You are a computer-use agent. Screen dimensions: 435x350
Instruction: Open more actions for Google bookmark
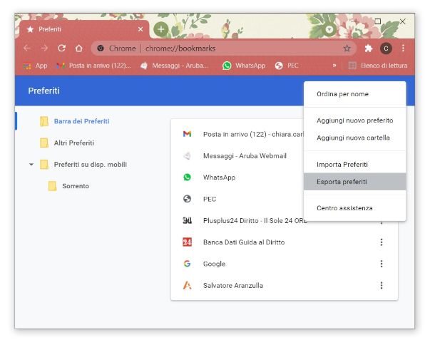(x=382, y=264)
